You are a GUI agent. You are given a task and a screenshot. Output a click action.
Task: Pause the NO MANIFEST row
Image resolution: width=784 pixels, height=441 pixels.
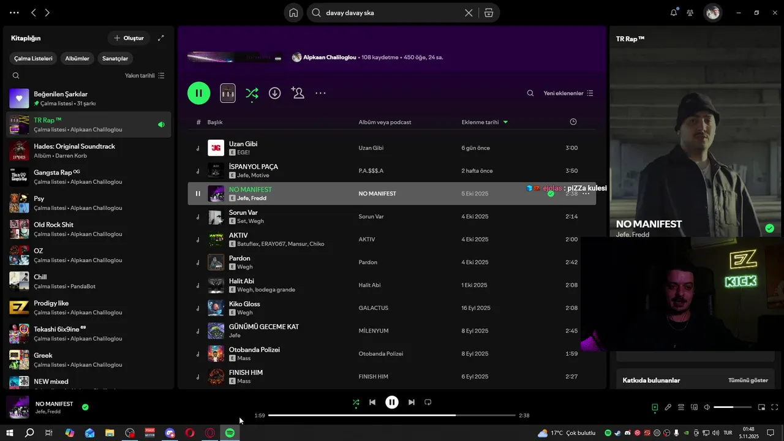tap(198, 194)
